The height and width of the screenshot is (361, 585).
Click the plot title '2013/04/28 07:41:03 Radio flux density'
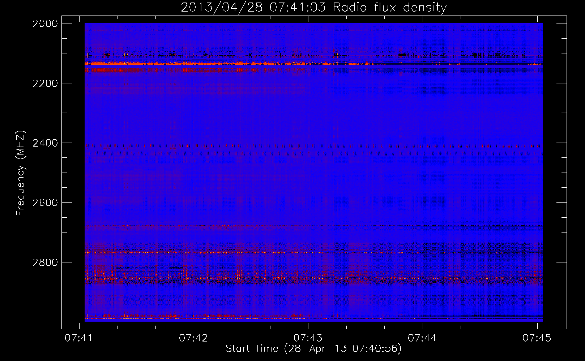pos(313,8)
